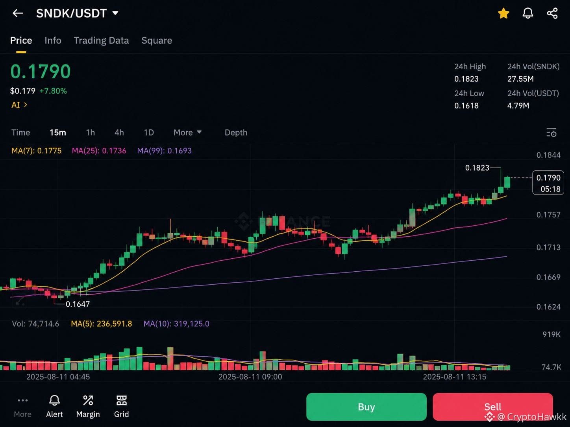Open Margin trading icon

pos(88,407)
